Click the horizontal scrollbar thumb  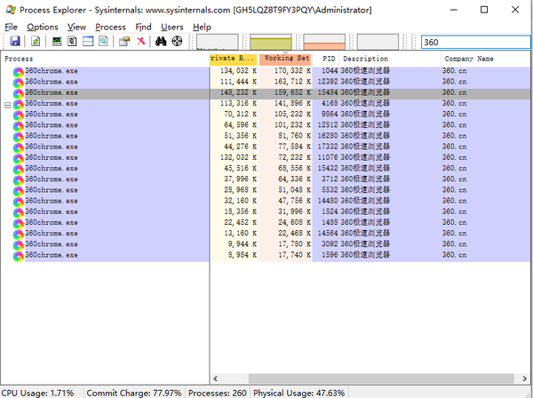click(x=381, y=378)
